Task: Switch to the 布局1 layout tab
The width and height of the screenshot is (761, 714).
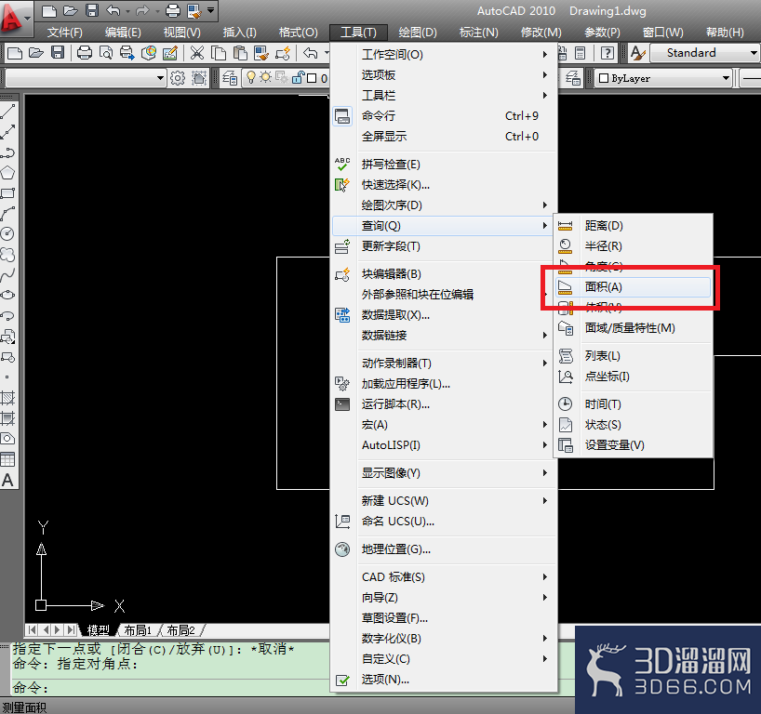Action: coord(138,630)
